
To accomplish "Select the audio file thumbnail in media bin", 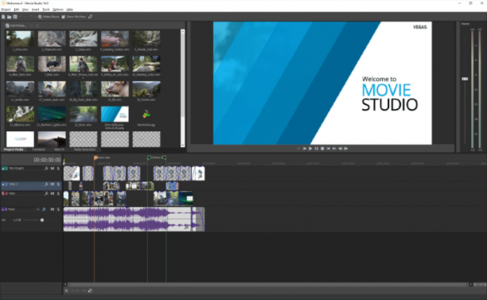I will (146, 115).
